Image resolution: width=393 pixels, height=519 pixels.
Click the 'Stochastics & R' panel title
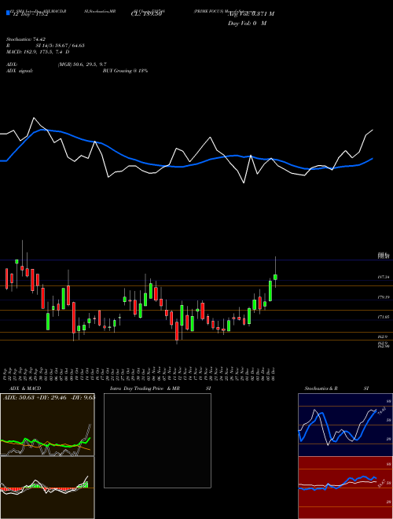[321, 388]
